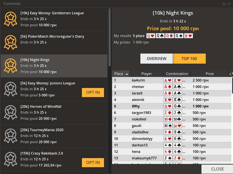This screenshot has width=233, height=174.
Task: Click the refresh icon beside the Prize column
Action: point(231,74)
